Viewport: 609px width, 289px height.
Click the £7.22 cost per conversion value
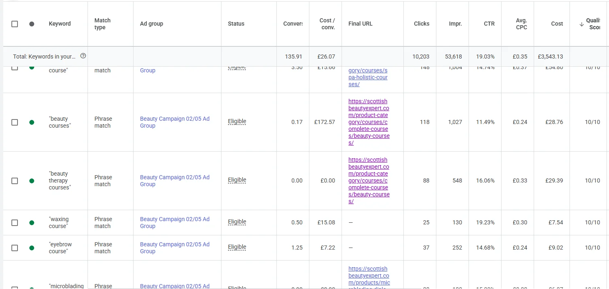pyautogui.click(x=327, y=248)
